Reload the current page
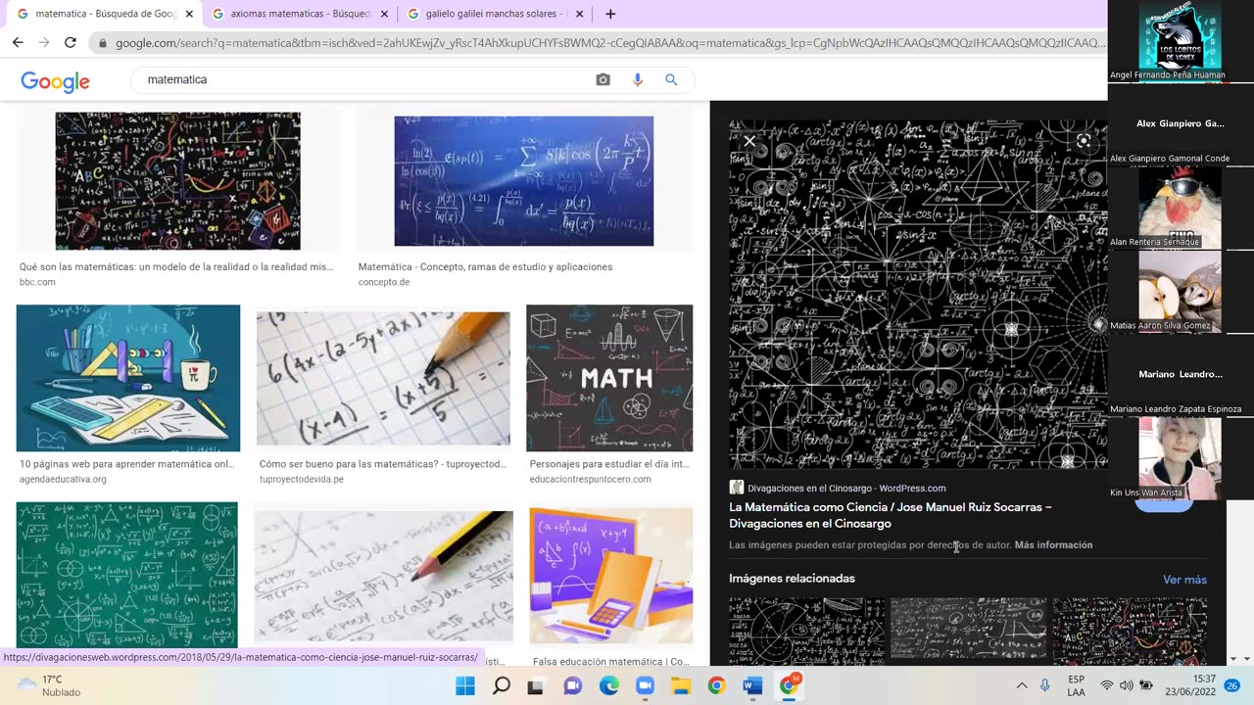This screenshot has width=1254, height=705. (x=71, y=42)
